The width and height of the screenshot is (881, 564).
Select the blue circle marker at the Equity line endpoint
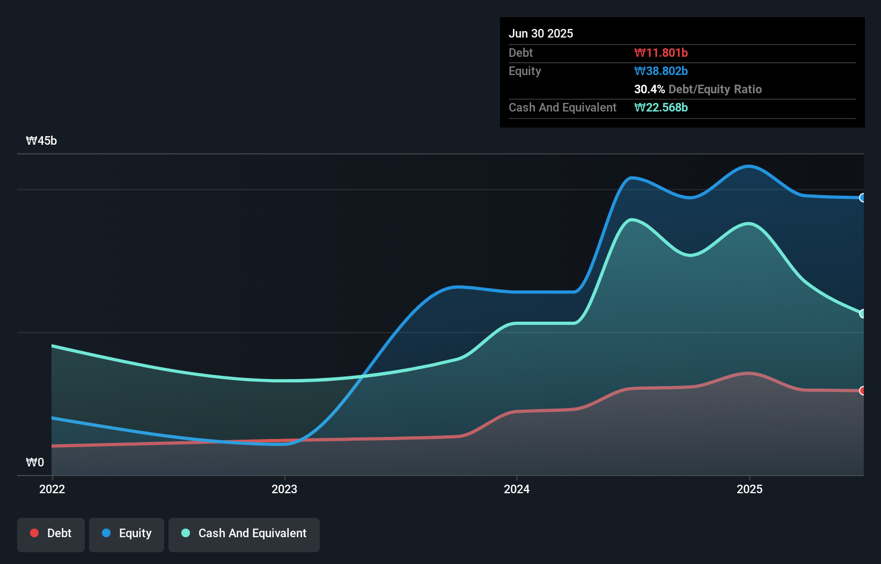[862, 198]
